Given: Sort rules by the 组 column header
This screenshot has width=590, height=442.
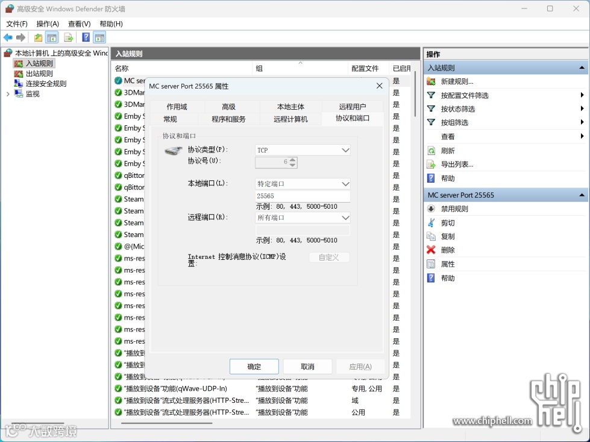Looking at the screenshot, I should point(300,68).
